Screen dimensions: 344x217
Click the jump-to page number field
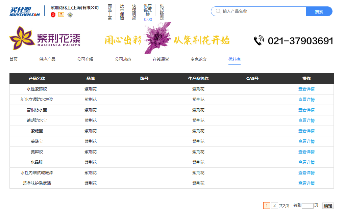[308, 206]
